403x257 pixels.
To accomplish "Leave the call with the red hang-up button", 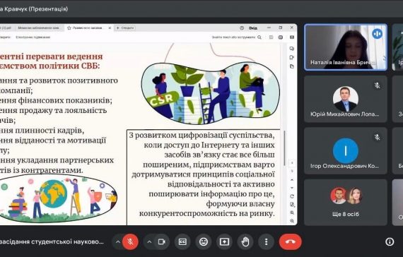I will (291, 242).
